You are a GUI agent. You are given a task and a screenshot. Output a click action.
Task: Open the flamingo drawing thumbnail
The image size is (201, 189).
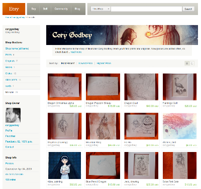(179, 87)
